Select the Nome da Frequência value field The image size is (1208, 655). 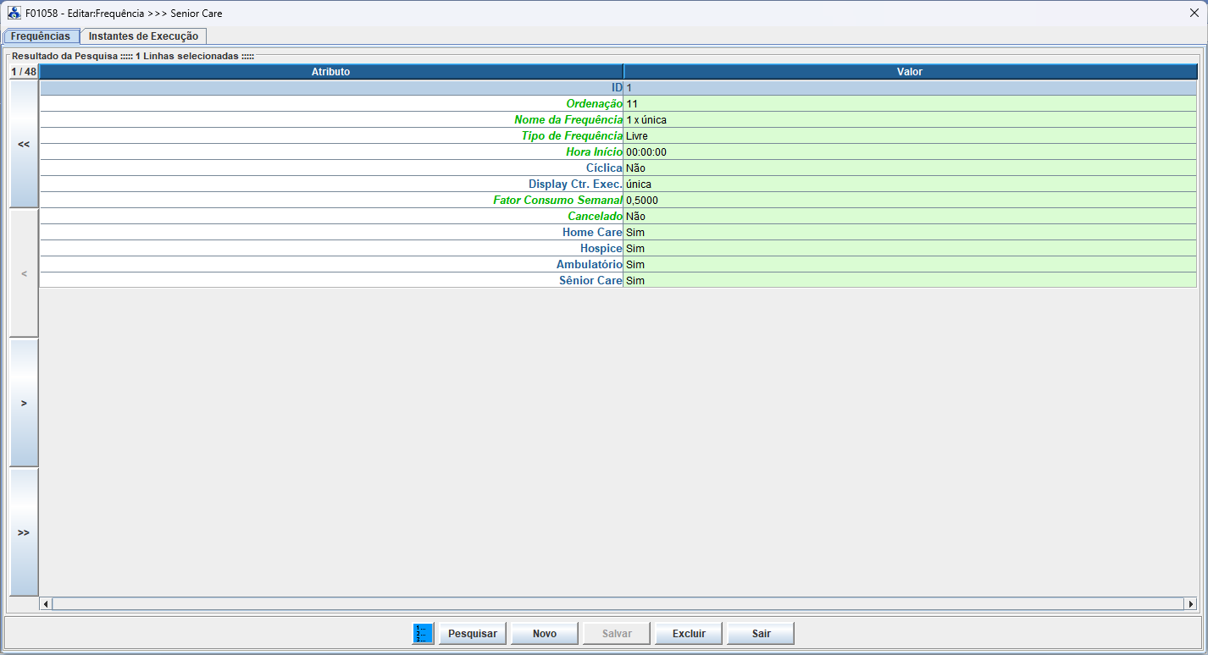click(x=909, y=120)
